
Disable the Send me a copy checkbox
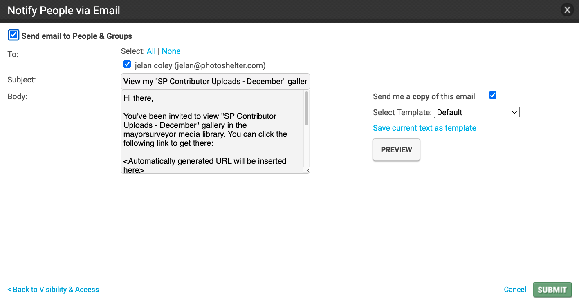tap(493, 95)
